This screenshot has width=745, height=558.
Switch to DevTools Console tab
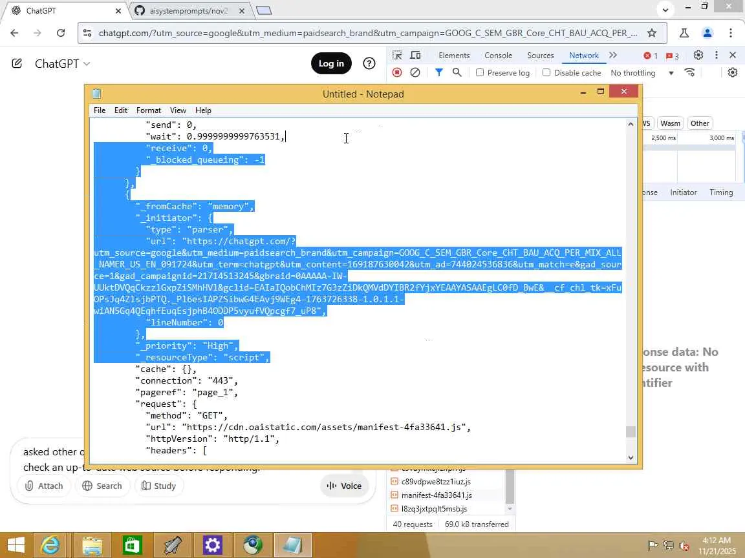tap(499, 56)
